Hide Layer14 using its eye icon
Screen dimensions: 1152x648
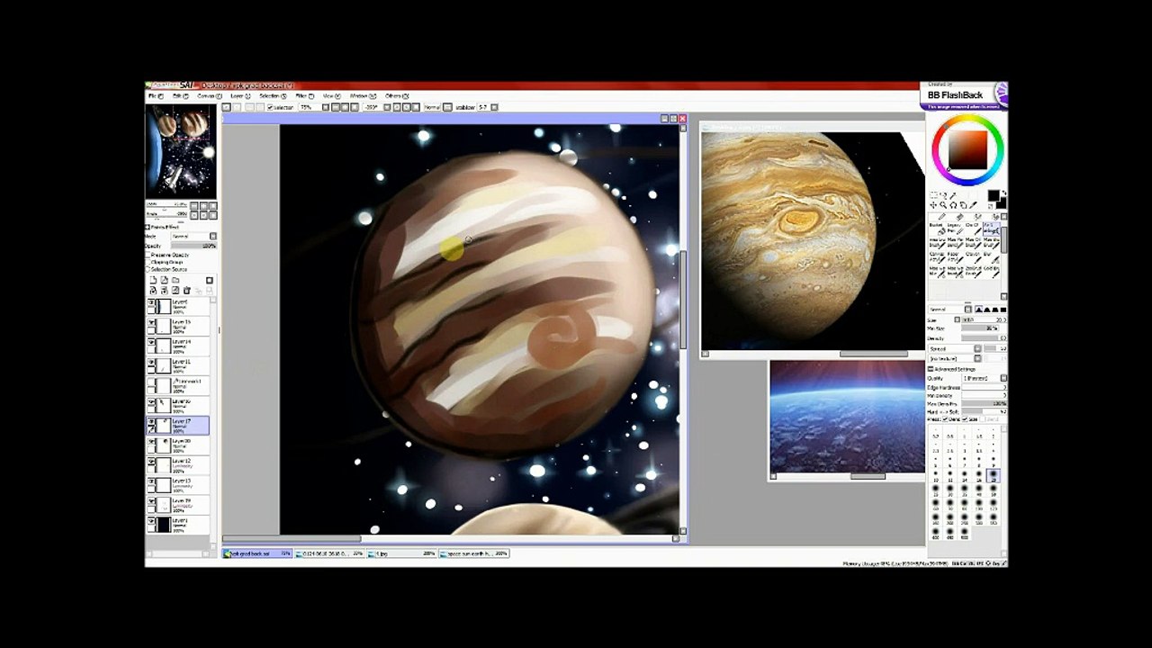pos(151,342)
